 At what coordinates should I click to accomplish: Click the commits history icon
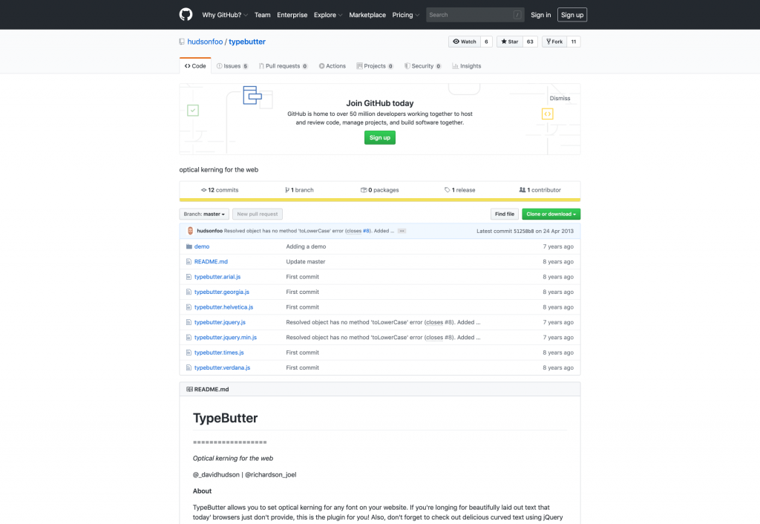click(203, 190)
